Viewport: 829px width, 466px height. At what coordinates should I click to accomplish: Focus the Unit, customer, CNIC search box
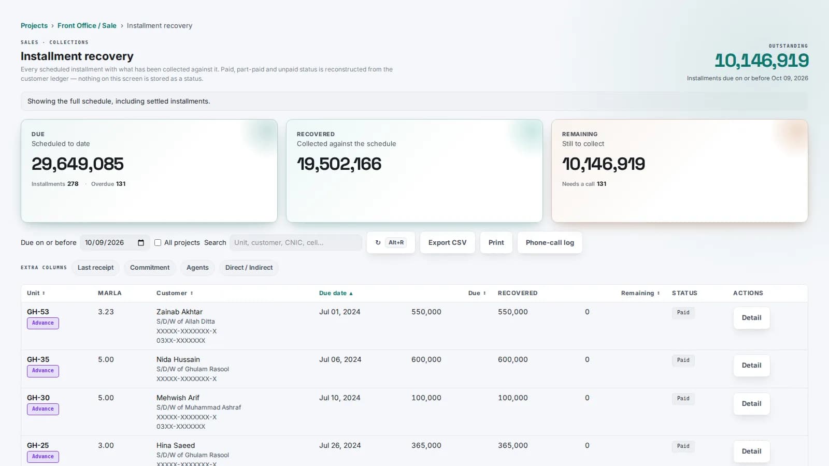point(295,242)
